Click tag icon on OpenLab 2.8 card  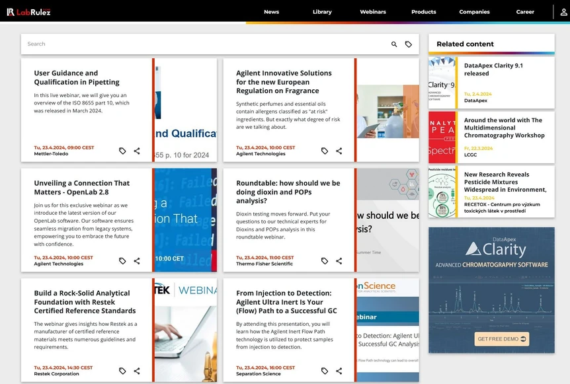tap(122, 261)
